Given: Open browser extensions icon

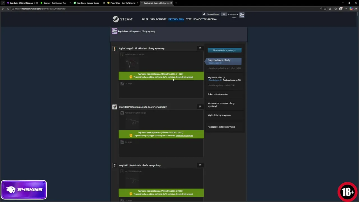Looking at the screenshot, I should 330,9.
